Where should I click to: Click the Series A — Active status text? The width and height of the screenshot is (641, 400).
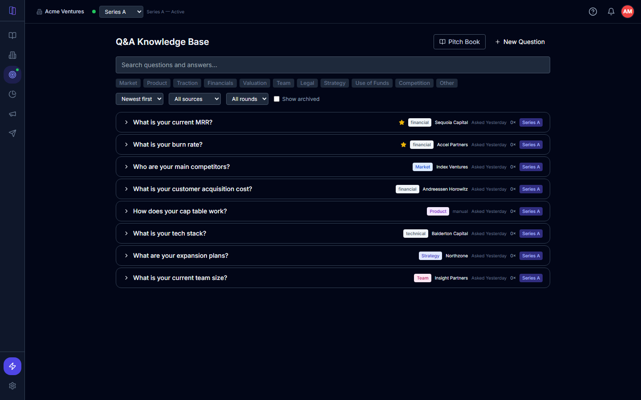(166, 12)
